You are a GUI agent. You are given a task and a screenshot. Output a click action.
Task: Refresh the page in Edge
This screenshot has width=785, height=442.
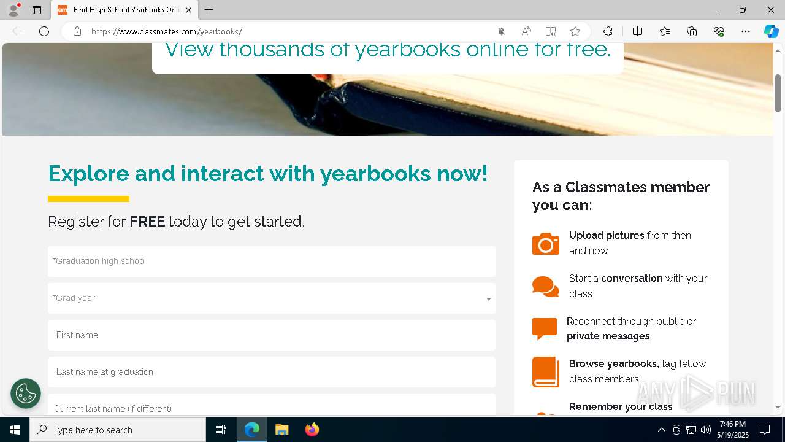click(44, 31)
